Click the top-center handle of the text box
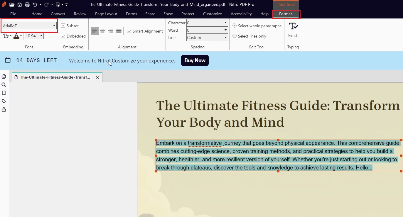Screen dimensions: 403x217 pos(278,140)
